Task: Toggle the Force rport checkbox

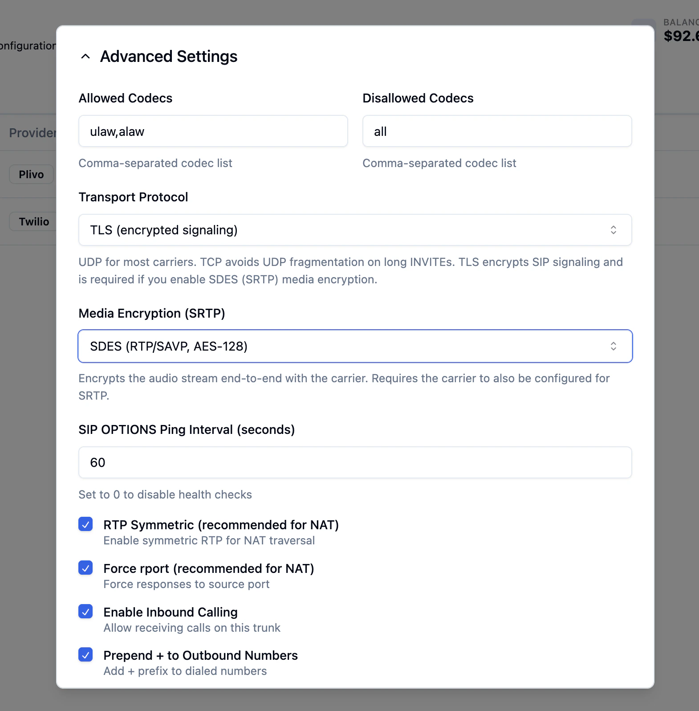Action: (x=85, y=568)
